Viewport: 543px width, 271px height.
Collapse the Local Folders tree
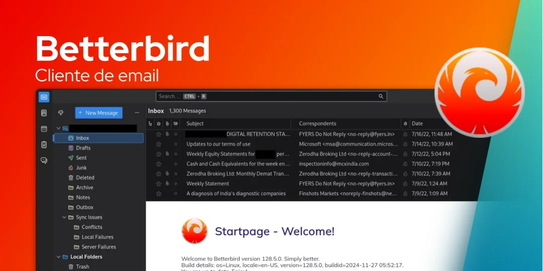point(58,257)
